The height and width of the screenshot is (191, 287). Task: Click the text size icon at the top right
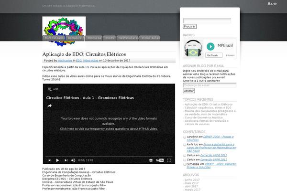pyautogui.click(x=272, y=3)
